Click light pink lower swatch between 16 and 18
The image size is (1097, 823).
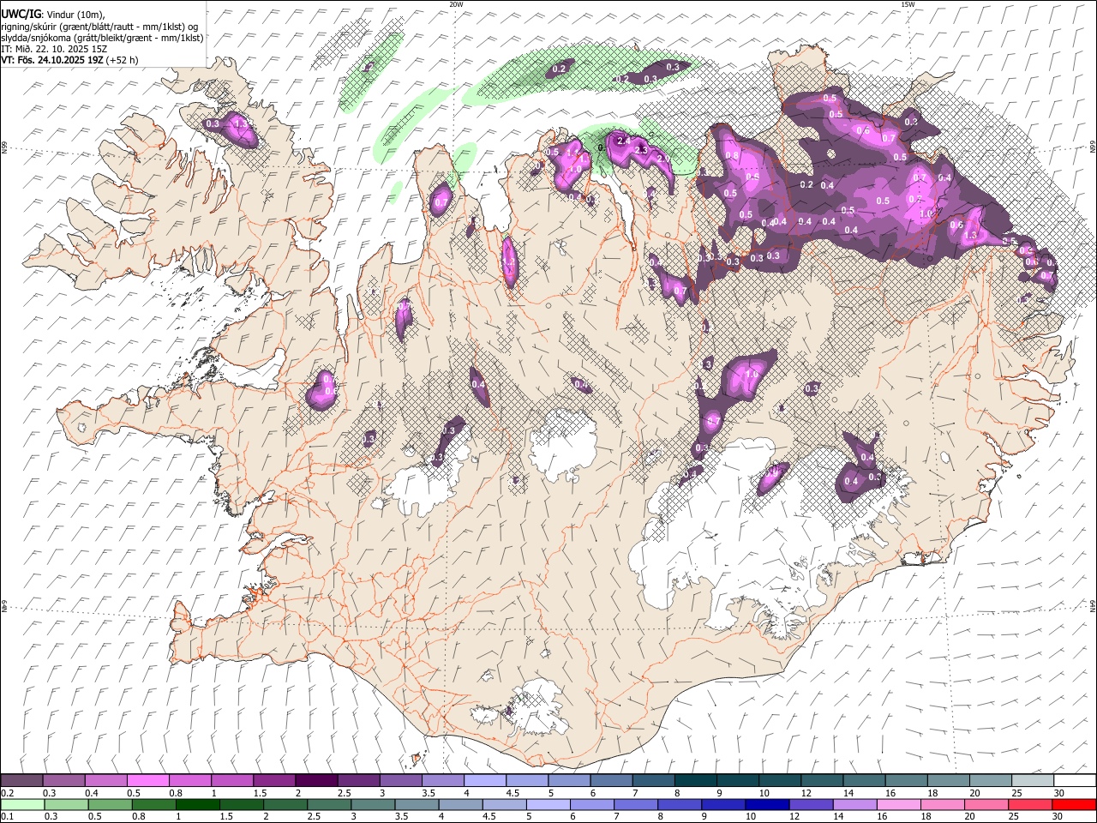pyautogui.click(x=899, y=804)
